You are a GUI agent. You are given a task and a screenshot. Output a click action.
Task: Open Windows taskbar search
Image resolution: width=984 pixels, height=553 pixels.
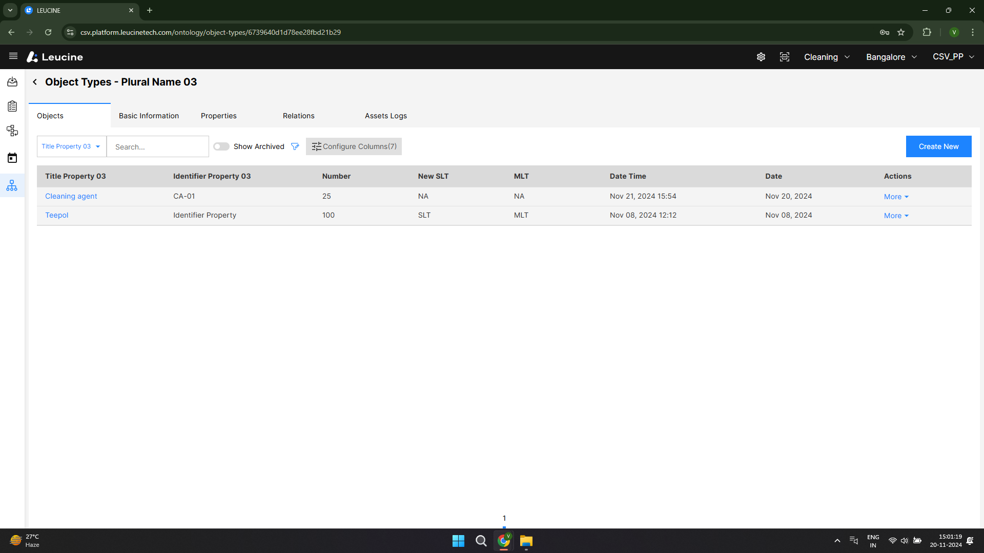coord(481,541)
